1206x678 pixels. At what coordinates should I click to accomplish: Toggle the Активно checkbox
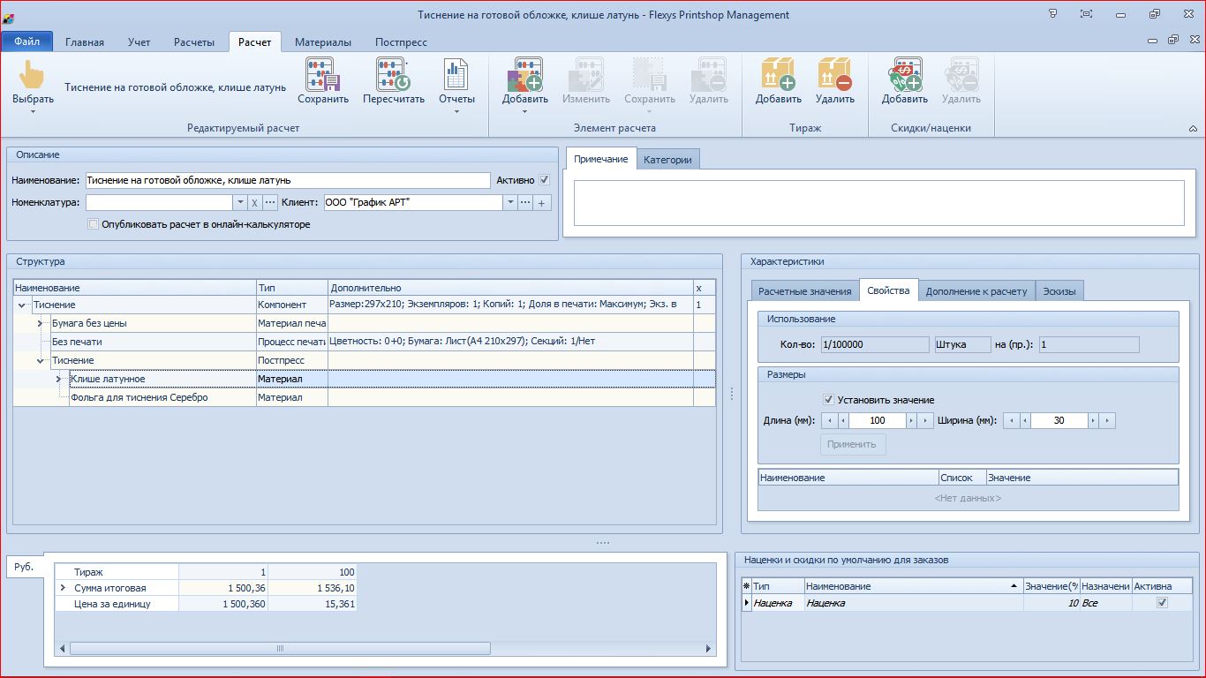544,180
